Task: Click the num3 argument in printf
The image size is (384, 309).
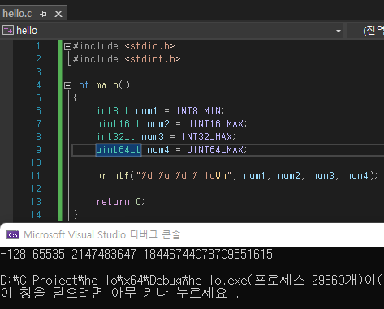Action: click(x=322, y=176)
